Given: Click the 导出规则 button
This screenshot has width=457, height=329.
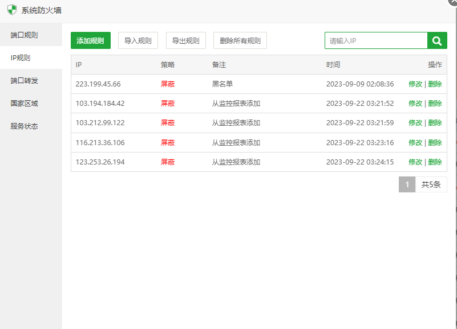Looking at the screenshot, I should click(185, 40).
